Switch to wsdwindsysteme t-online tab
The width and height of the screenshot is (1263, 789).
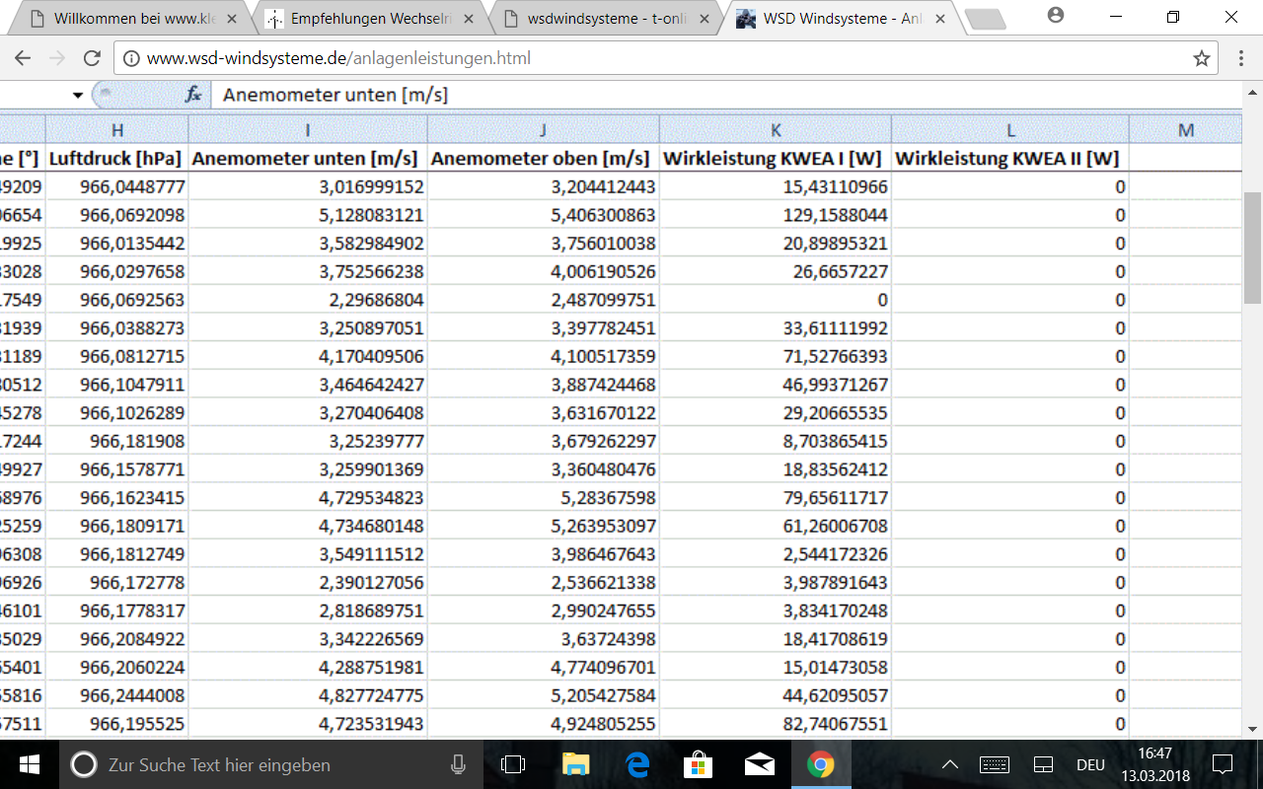click(x=606, y=19)
